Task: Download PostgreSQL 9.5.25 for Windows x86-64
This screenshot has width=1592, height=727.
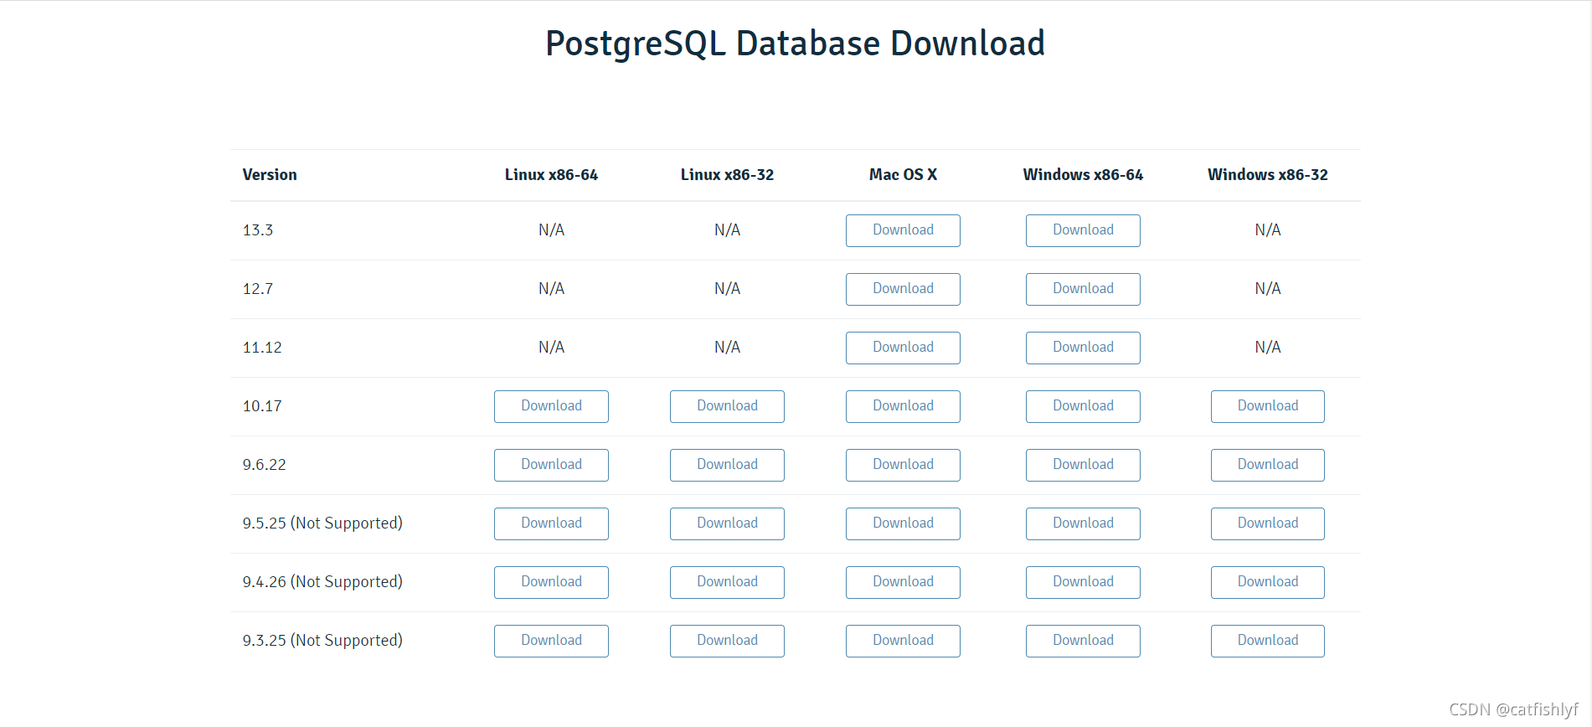Action: (x=1083, y=523)
